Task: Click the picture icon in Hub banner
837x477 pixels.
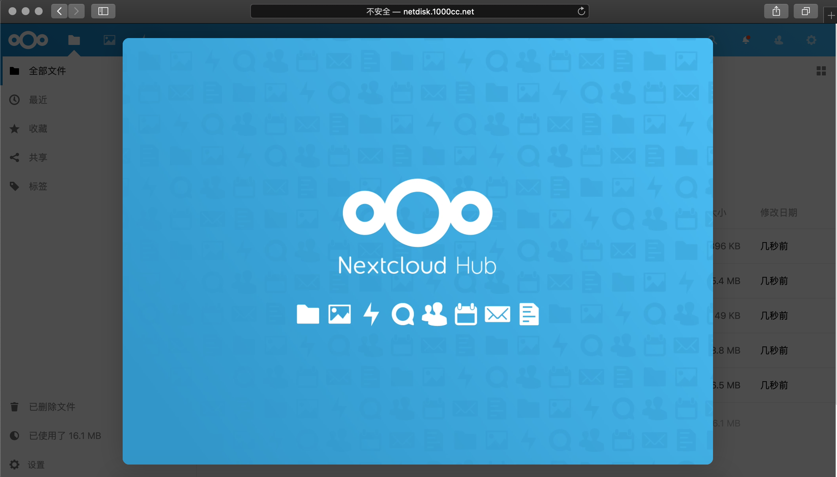Action: pyautogui.click(x=339, y=314)
